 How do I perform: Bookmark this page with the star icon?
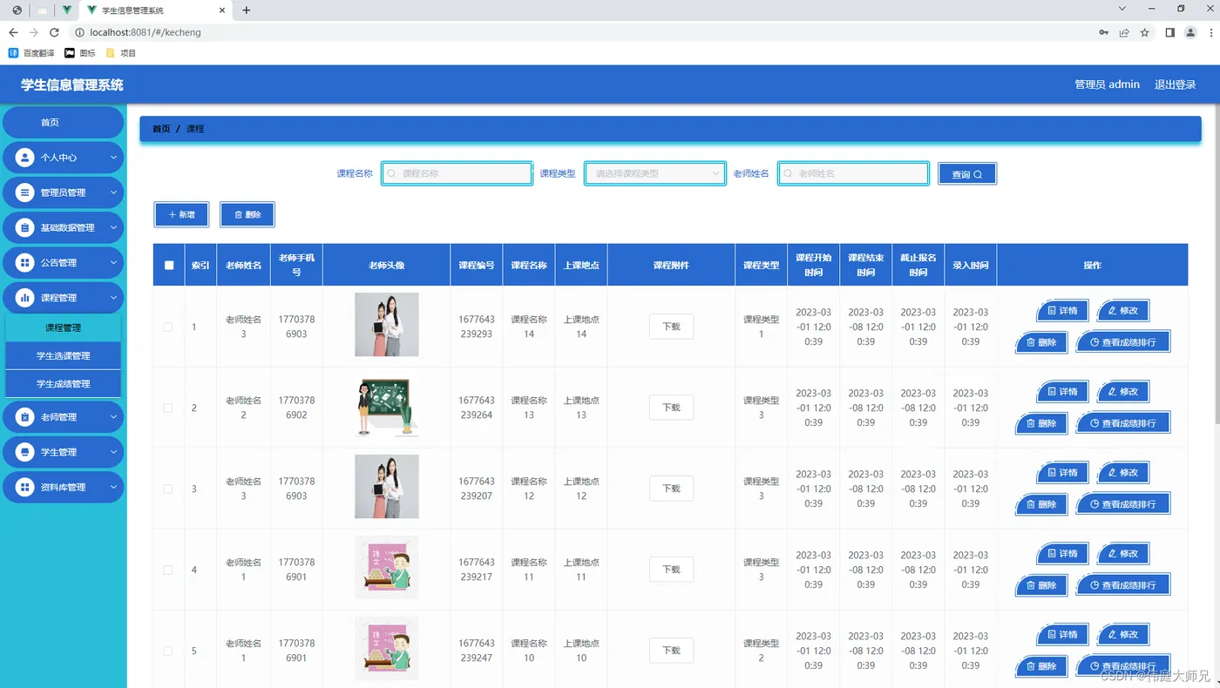point(1145,32)
